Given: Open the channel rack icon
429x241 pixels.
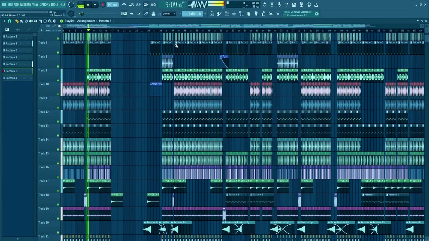Looking at the screenshot, I should 227,14.
